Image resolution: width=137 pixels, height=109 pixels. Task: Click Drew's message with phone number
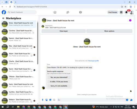pyautogui.click(x=69, y=68)
